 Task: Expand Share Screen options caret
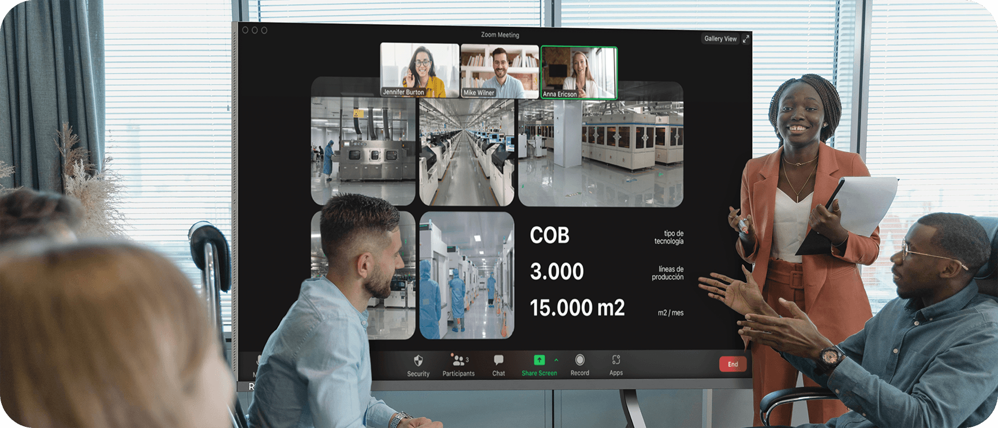click(556, 360)
